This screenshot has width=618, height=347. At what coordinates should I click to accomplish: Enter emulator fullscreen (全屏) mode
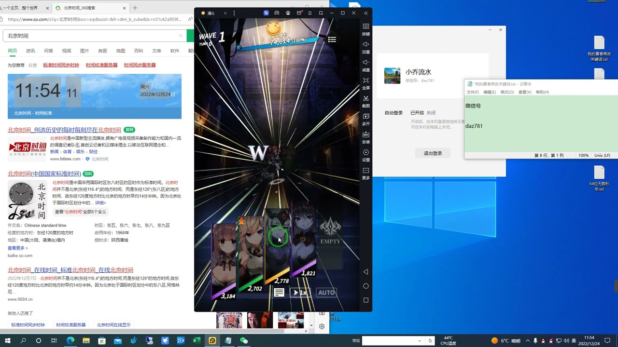[366, 80]
